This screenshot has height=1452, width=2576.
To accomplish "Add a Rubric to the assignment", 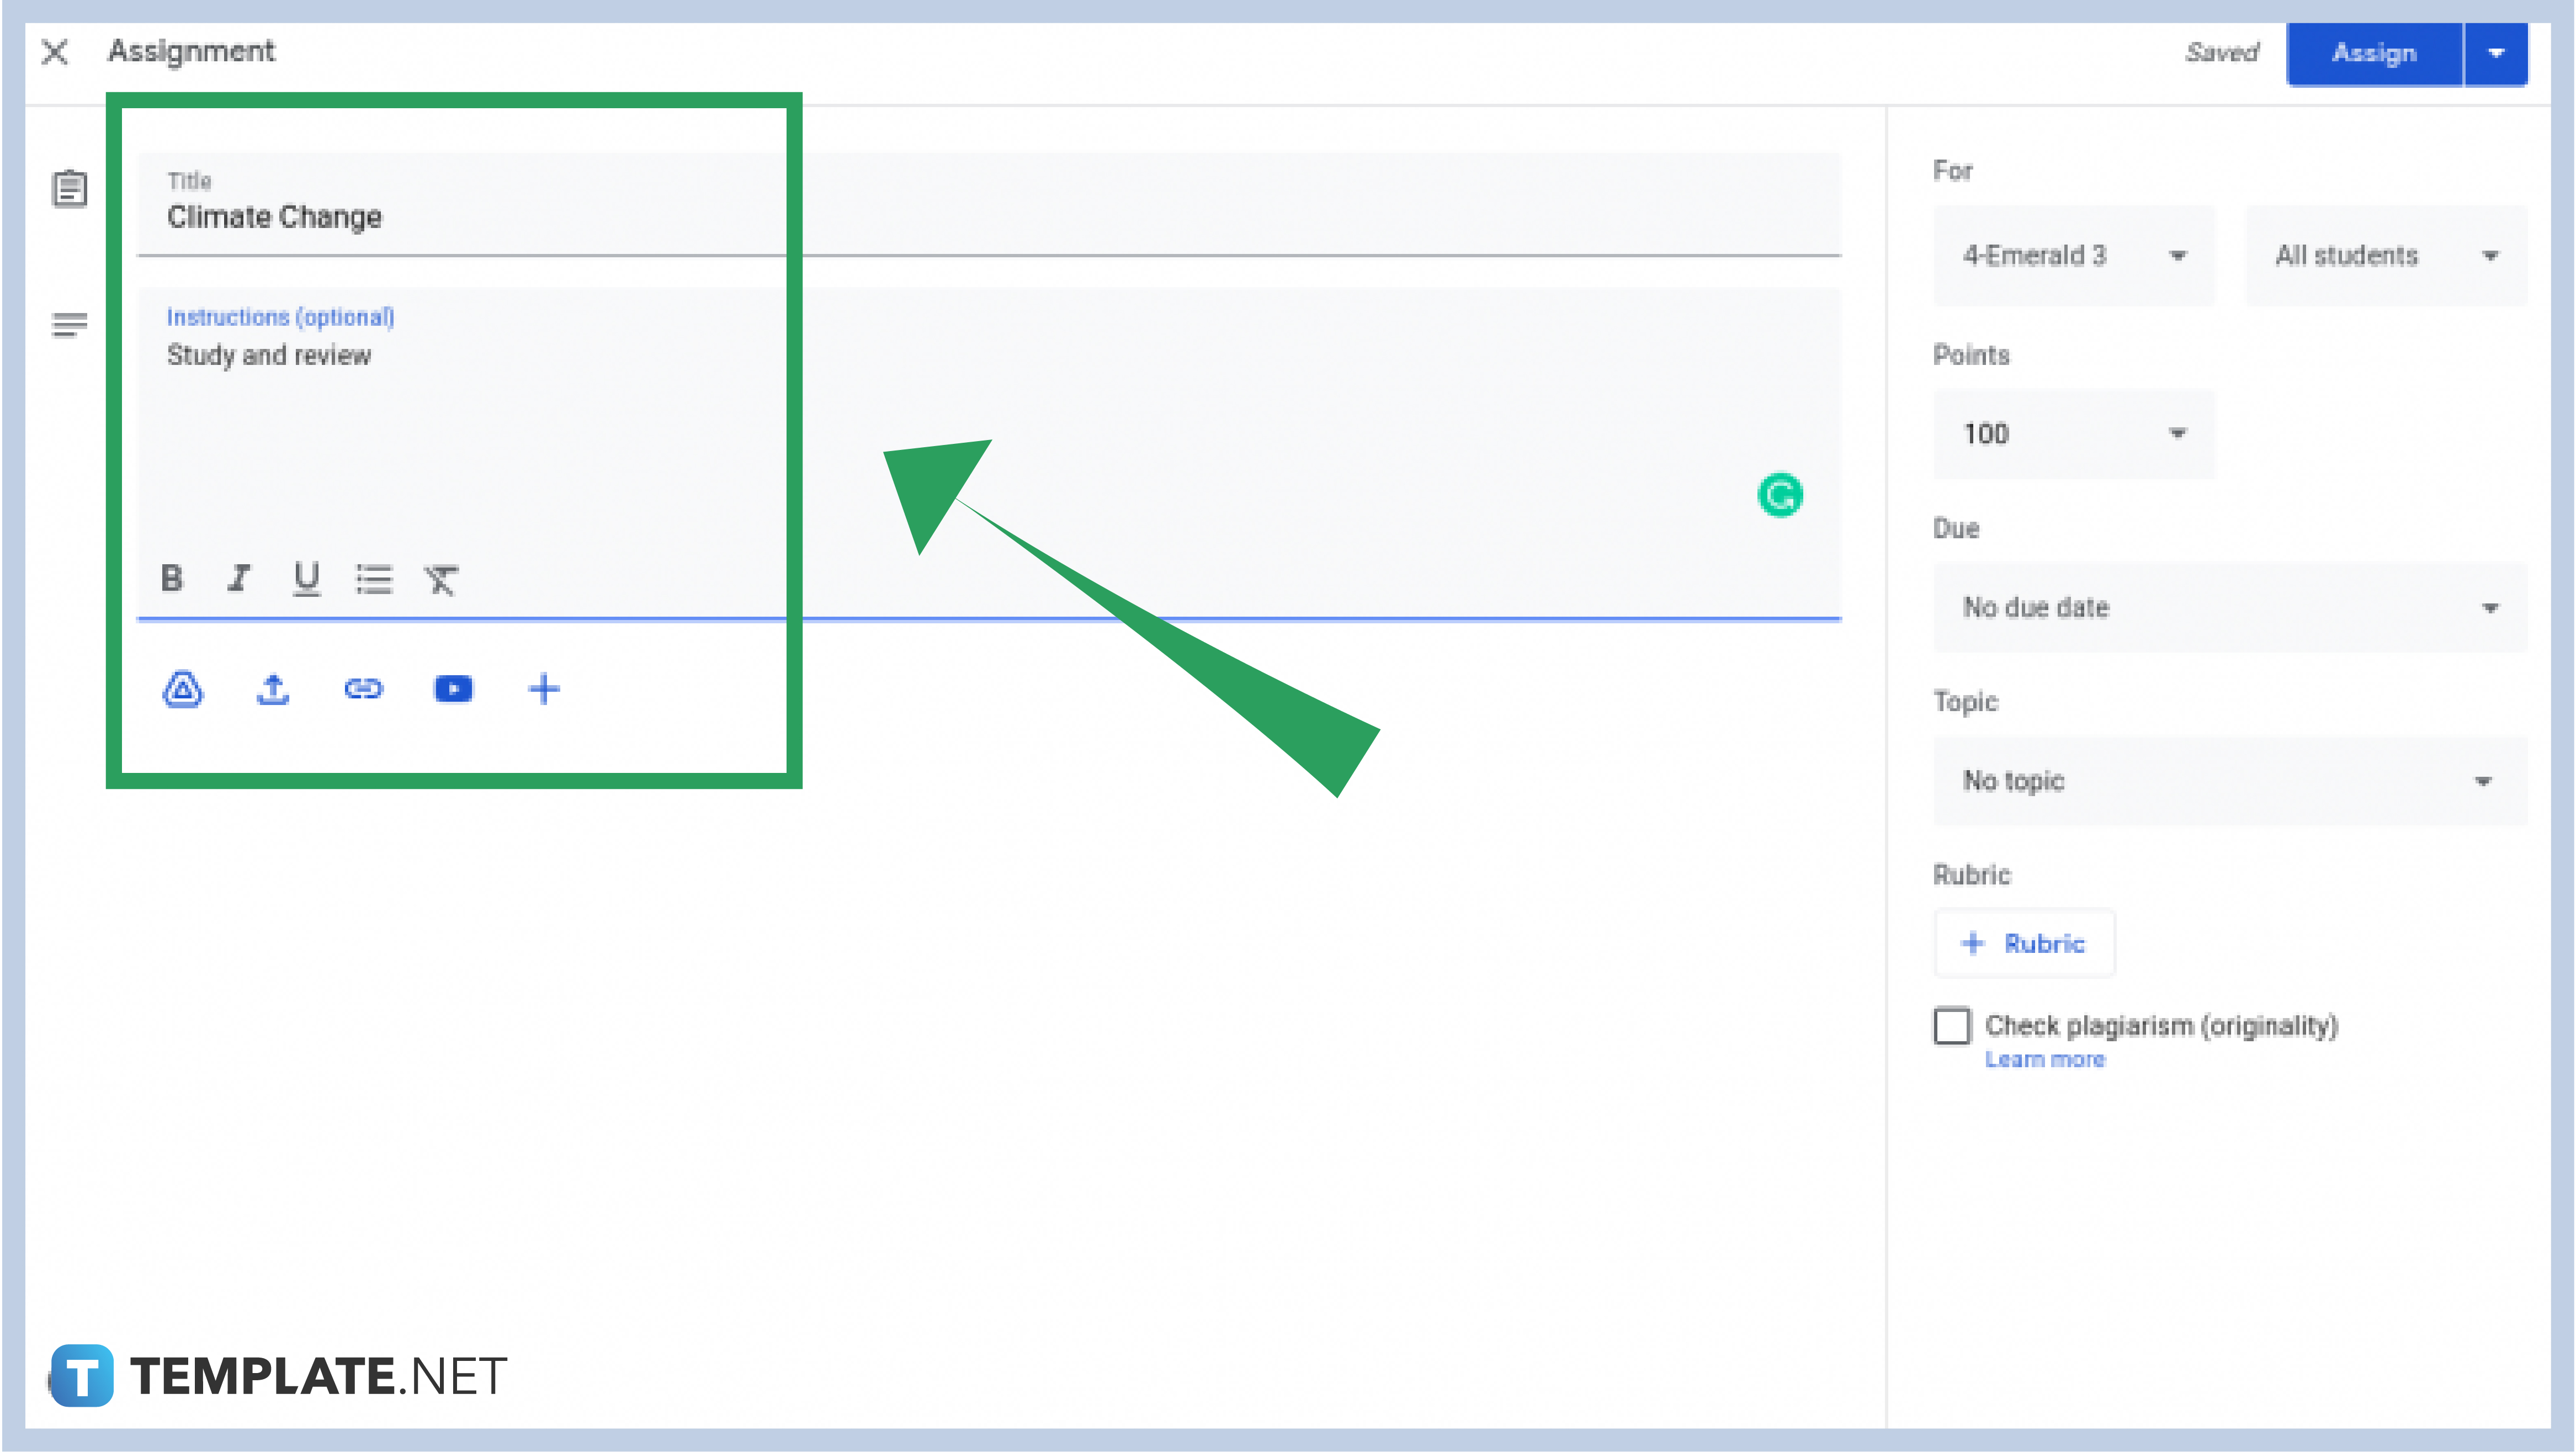I will [2023, 943].
